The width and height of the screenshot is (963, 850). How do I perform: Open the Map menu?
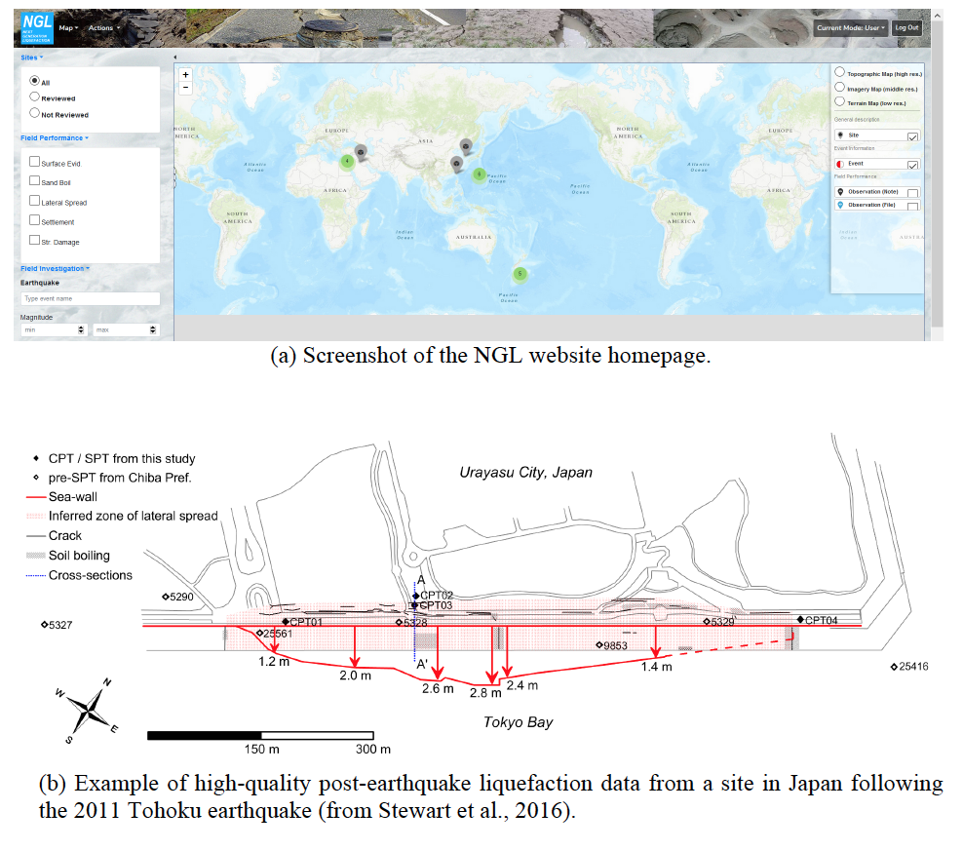(x=68, y=28)
